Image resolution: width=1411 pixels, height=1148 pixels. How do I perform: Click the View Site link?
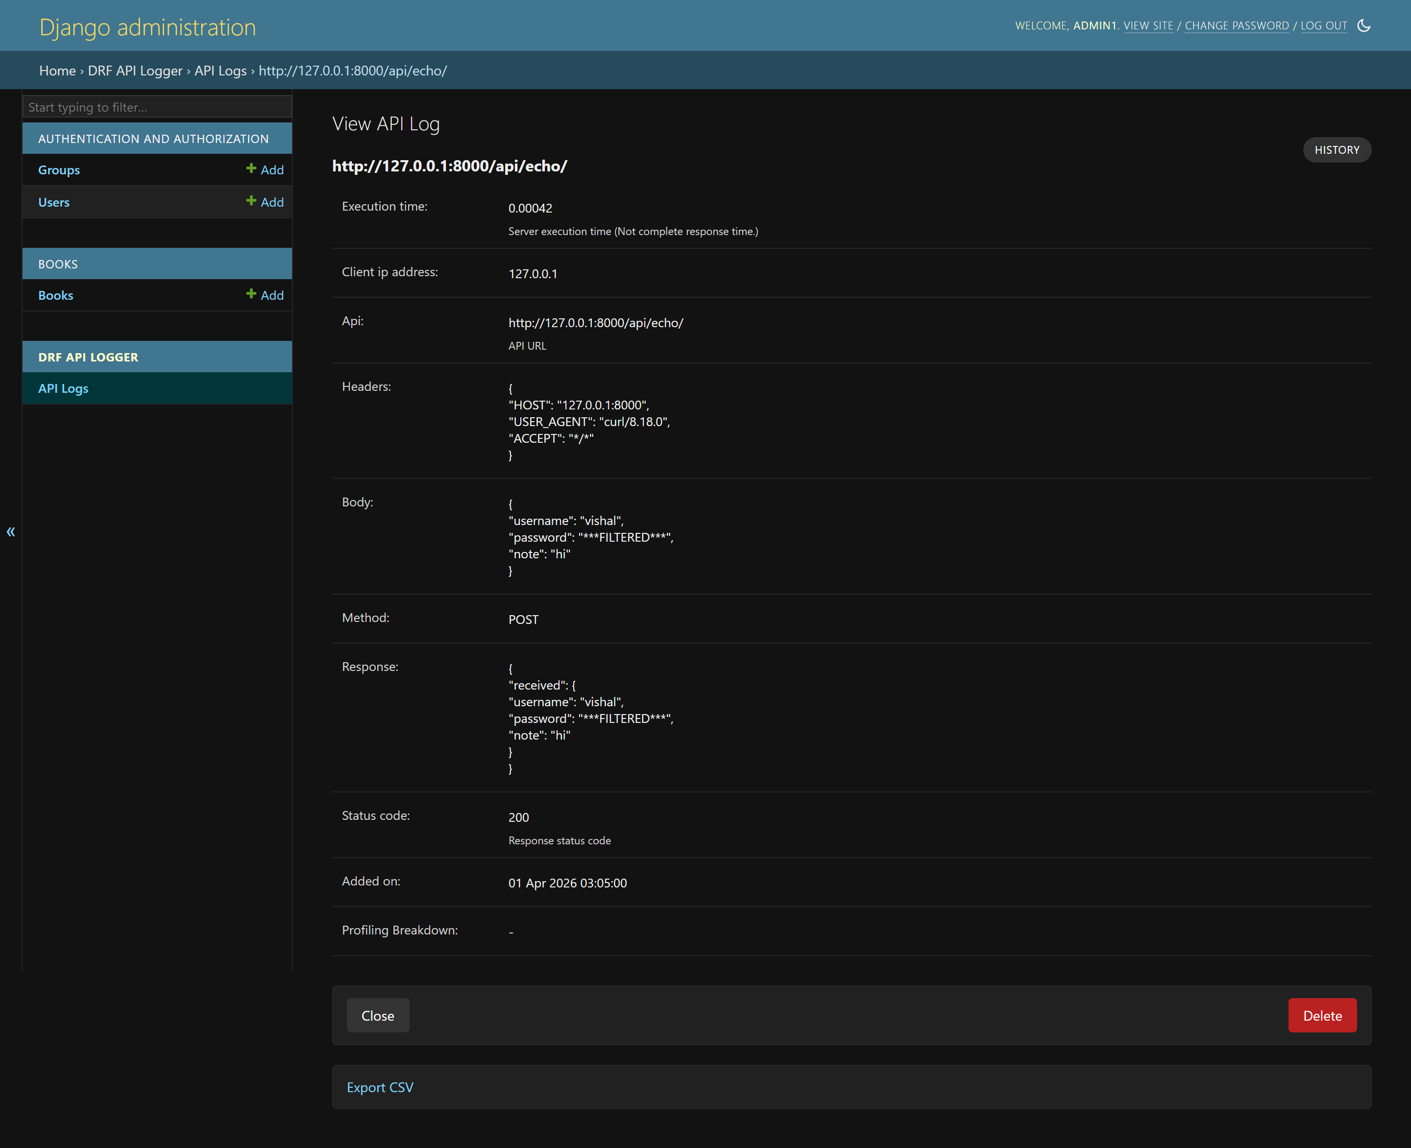point(1148,26)
